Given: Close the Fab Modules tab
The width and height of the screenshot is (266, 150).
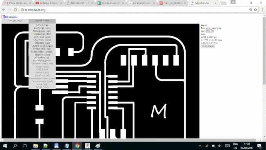Looking at the screenshot, I should coord(216,3).
